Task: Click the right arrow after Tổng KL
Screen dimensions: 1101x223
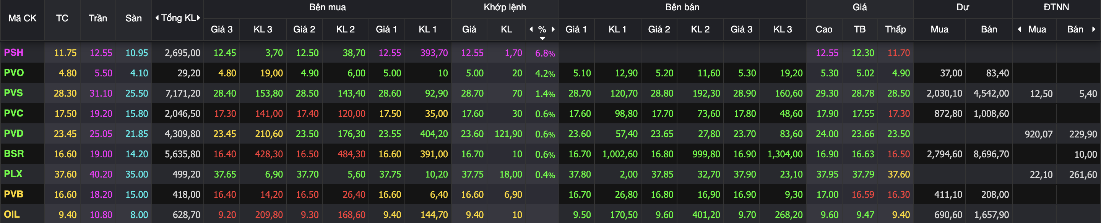Action: (x=198, y=18)
